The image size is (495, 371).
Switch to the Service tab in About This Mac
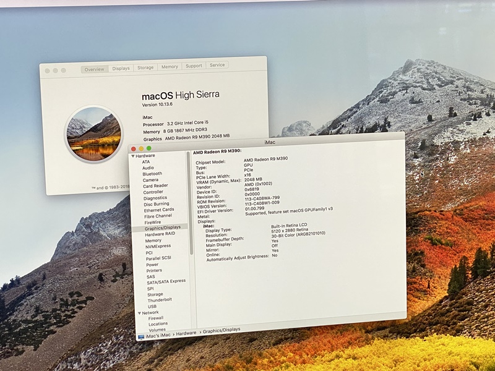point(217,65)
